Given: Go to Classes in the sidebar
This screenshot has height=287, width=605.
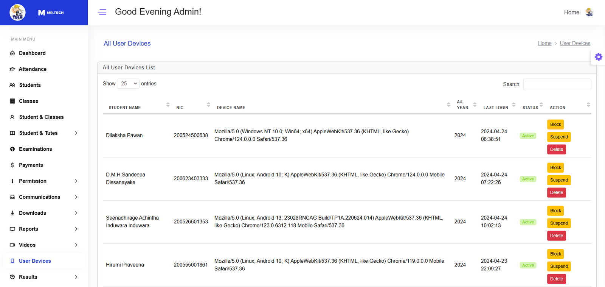Looking at the screenshot, I should (28, 101).
